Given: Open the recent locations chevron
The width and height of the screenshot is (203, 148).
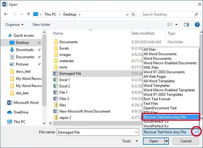Looking at the screenshot, I should (22, 14).
